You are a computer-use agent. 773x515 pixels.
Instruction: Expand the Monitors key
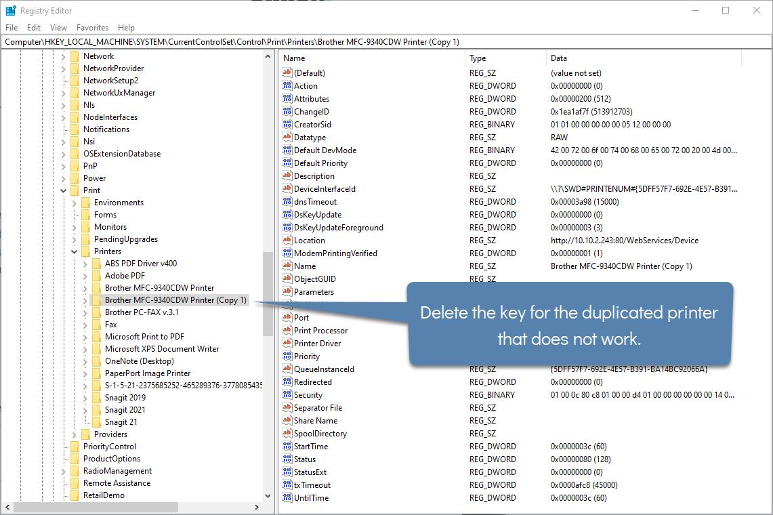point(75,227)
